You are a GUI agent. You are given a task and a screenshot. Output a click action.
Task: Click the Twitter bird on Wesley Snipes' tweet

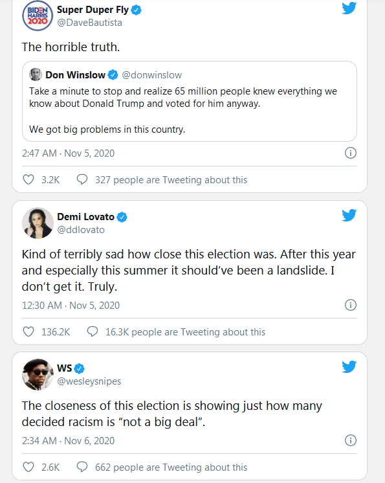pyautogui.click(x=349, y=366)
